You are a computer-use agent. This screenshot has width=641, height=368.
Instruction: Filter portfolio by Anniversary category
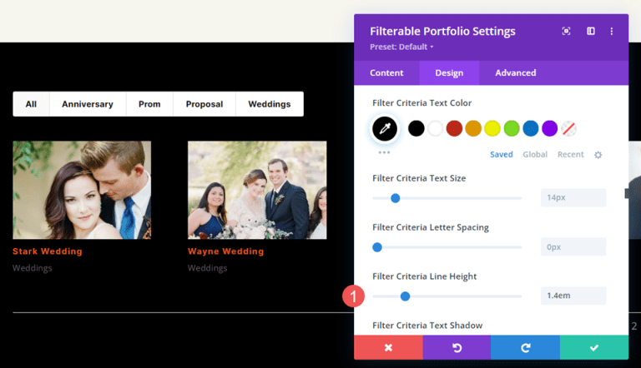point(88,104)
